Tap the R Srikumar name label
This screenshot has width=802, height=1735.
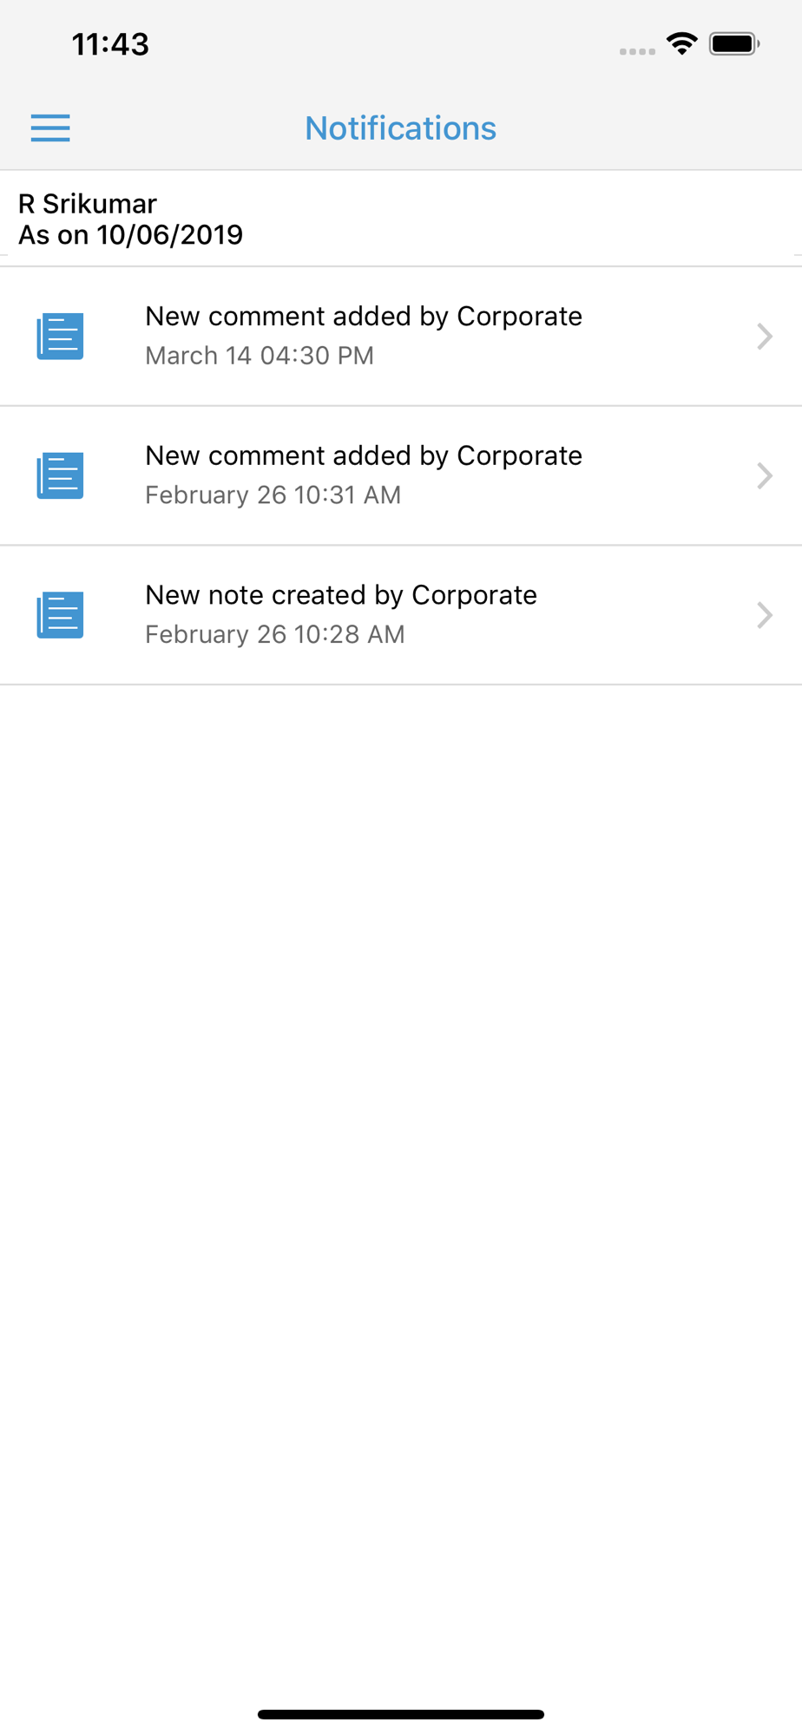click(88, 204)
